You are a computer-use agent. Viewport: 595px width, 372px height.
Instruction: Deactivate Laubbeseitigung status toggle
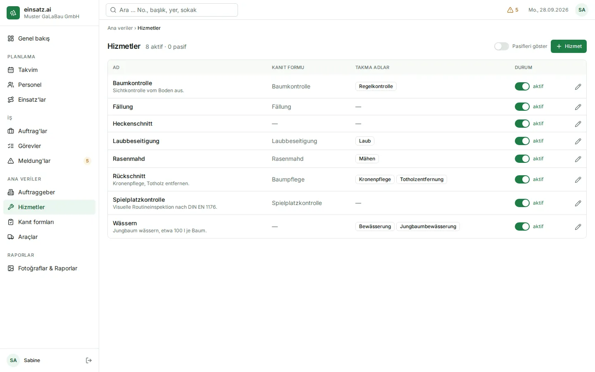(x=522, y=141)
